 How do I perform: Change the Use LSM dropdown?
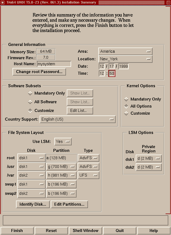point(63,142)
